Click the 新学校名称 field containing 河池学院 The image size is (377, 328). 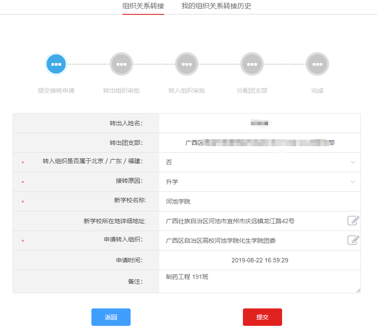(x=259, y=201)
